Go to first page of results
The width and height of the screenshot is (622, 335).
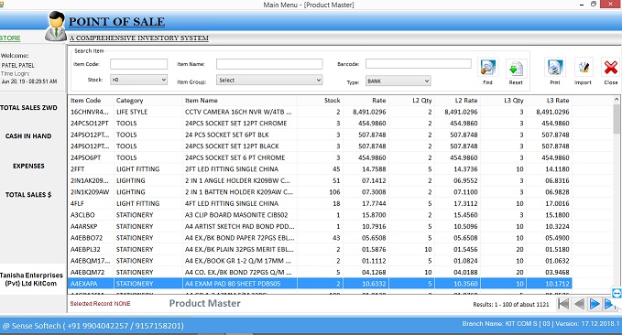click(563, 304)
